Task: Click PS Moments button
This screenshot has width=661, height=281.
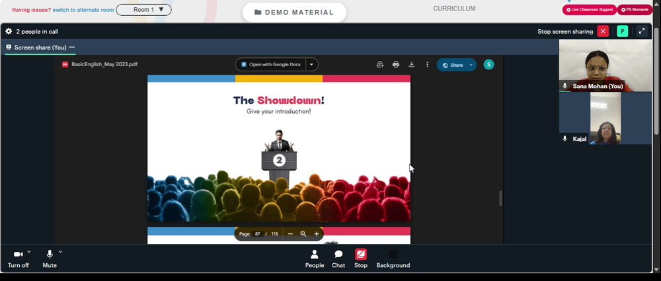Action: click(635, 9)
